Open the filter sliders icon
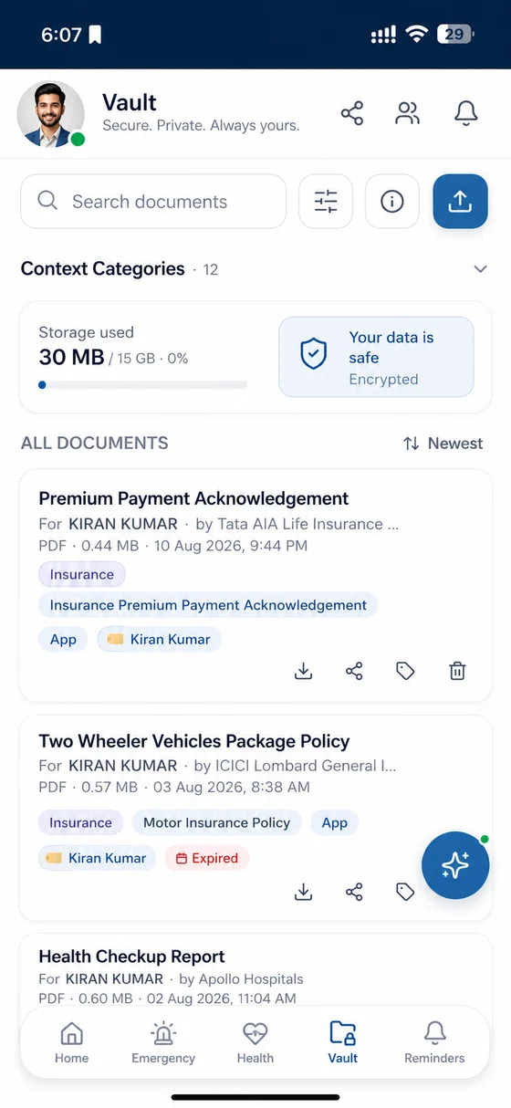This screenshot has height=1108, width=511. [326, 202]
